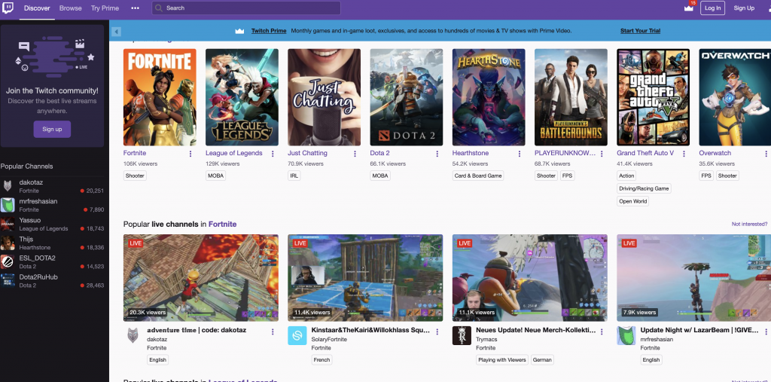Follow the Start Your Trial link
Viewport: 771px width, 382px height.
point(640,31)
